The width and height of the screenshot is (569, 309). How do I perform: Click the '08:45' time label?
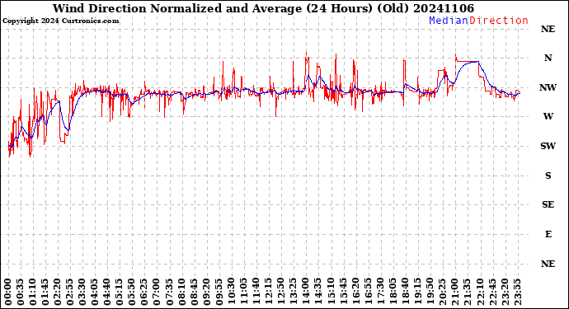(x=194, y=292)
